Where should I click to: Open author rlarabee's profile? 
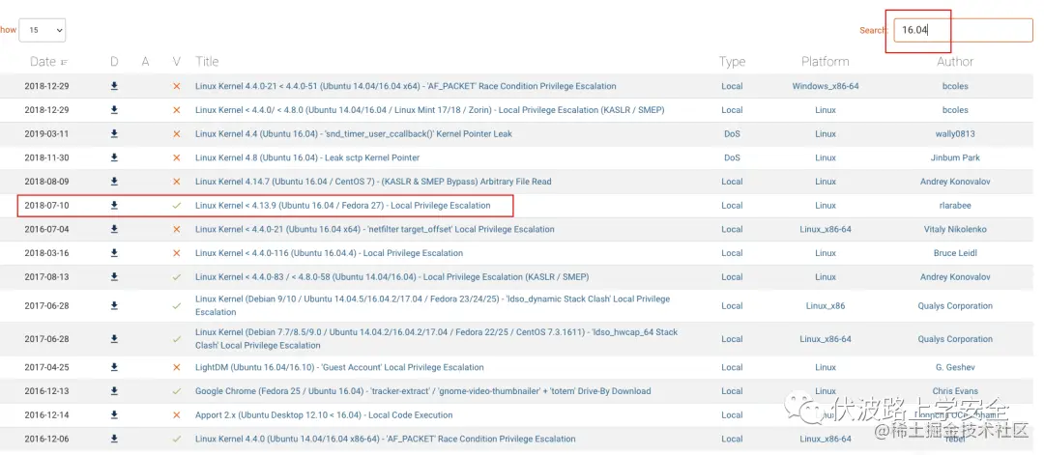tap(955, 205)
